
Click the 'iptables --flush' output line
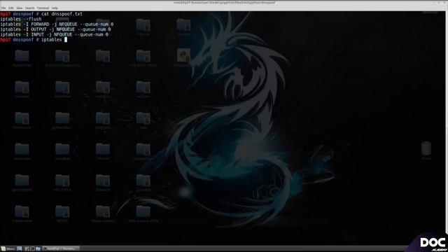pyautogui.click(x=20, y=19)
